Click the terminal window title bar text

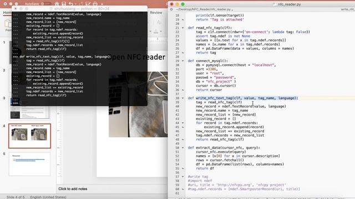click(82, 9)
